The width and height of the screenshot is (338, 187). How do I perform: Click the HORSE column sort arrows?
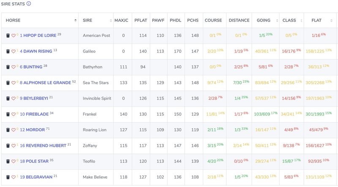[x=76, y=20]
